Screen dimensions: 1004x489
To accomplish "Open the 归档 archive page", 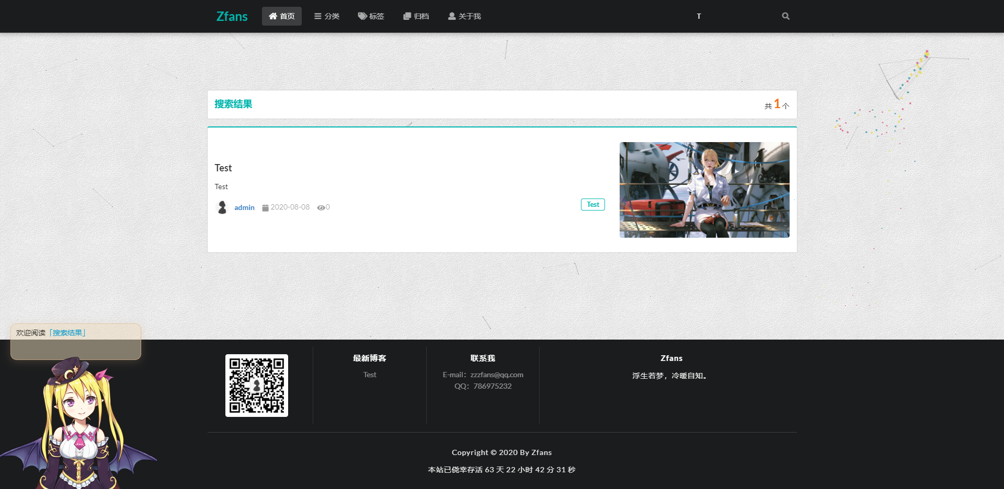I will pyautogui.click(x=416, y=16).
